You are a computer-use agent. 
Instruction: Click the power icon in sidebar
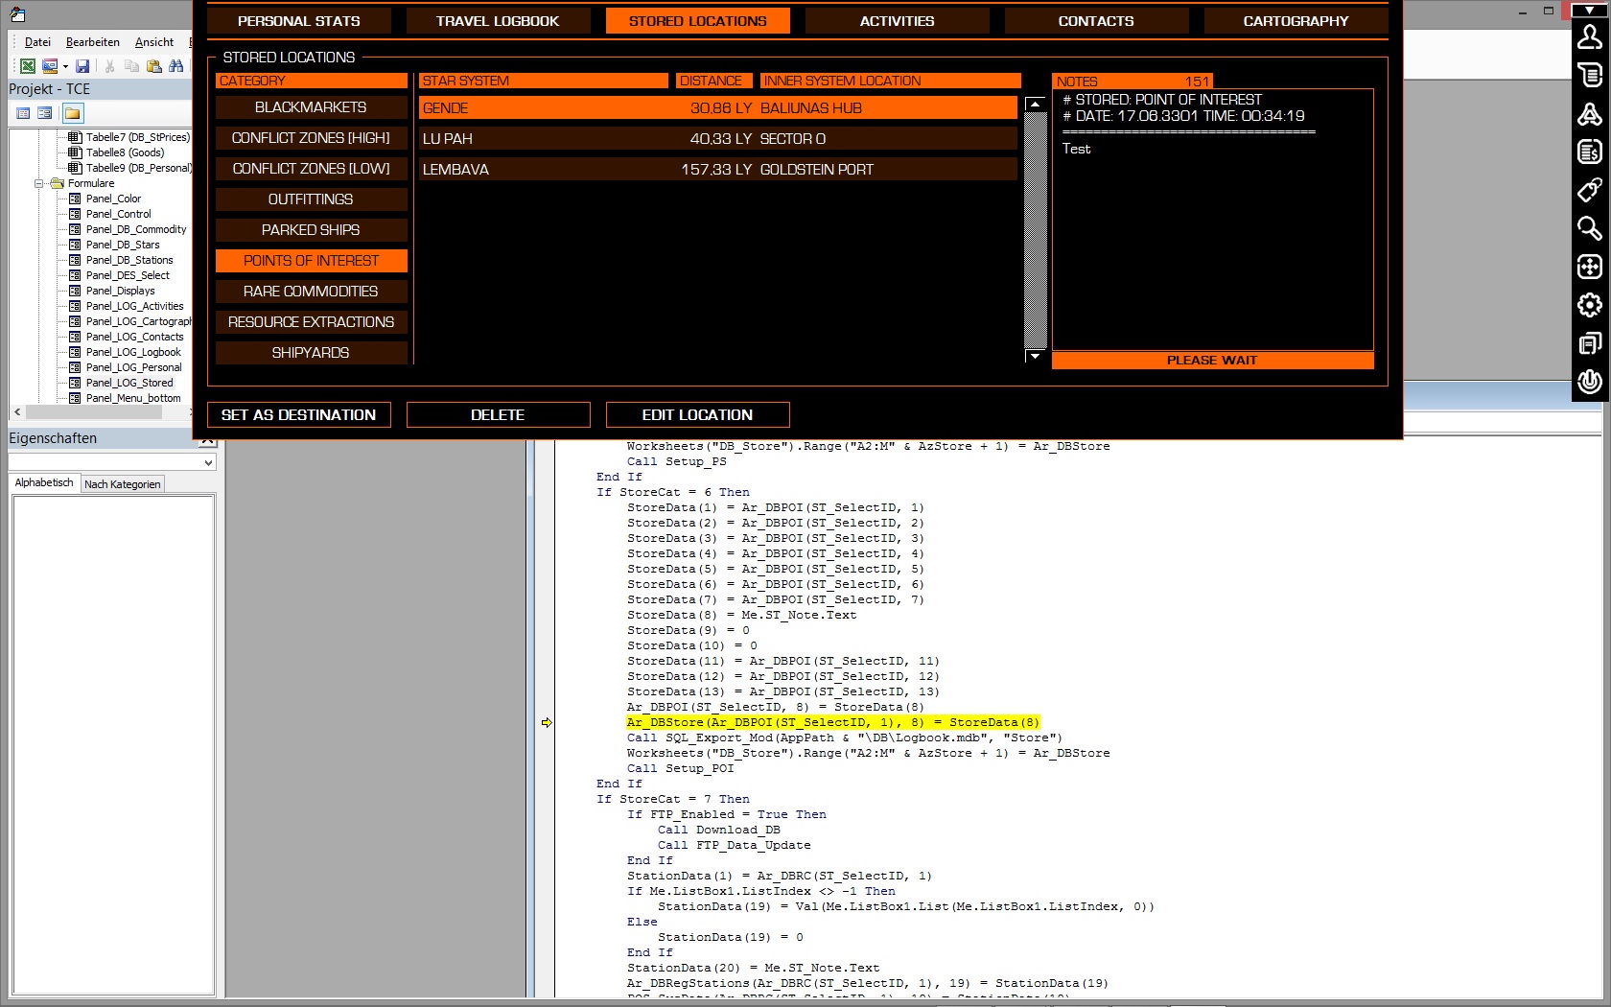pyautogui.click(x=1589, y=382)
